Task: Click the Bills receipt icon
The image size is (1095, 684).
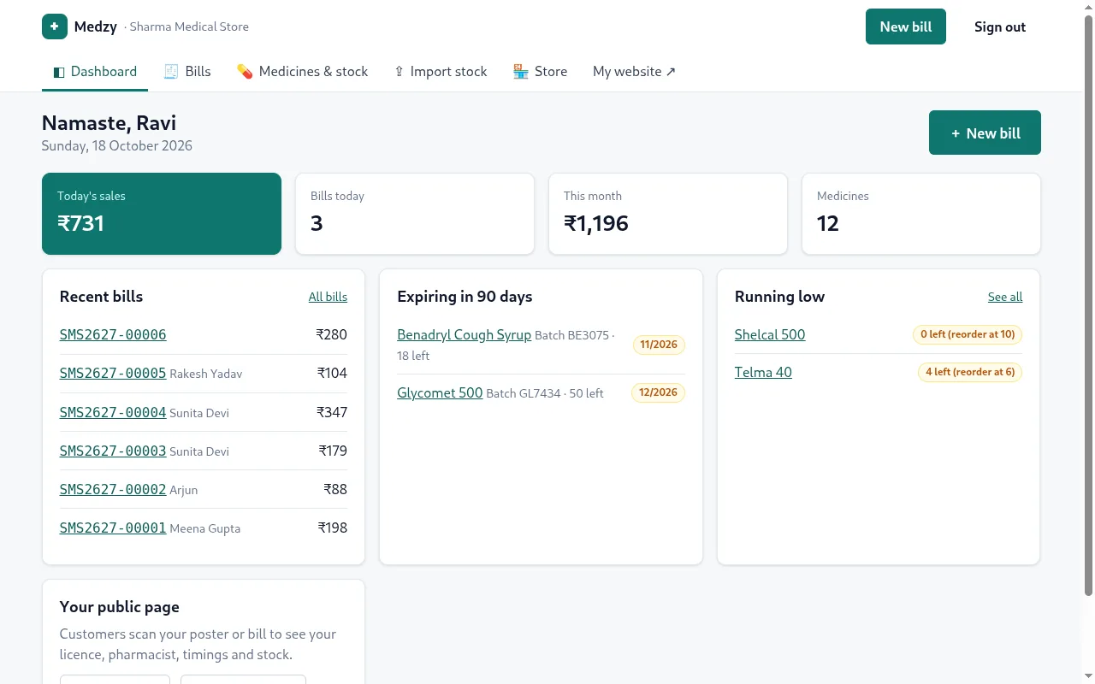Action: pyautogui.click(x=171, y=72)
